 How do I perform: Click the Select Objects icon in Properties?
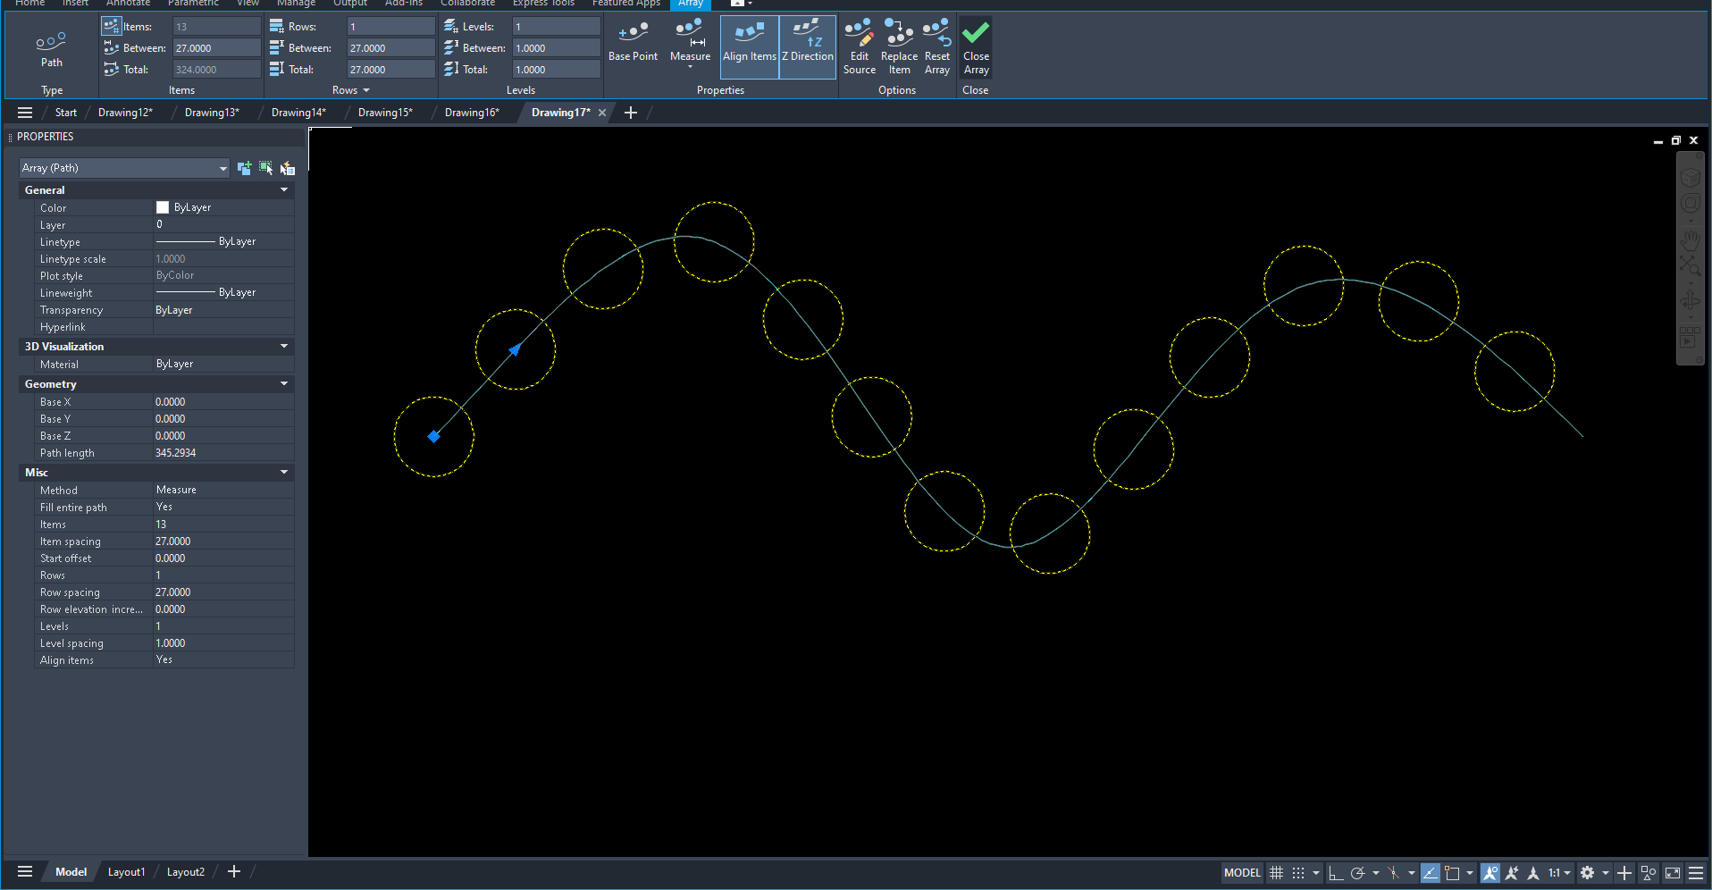pyautogui.click(x=265, y=168)
